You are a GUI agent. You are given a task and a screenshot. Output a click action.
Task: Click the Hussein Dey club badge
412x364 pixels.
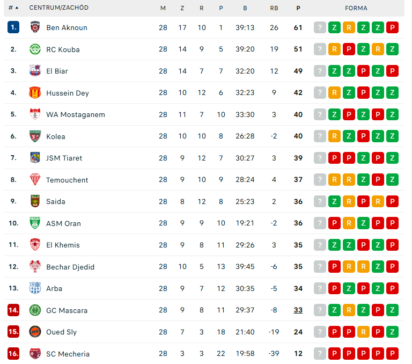(x=35, y=92)
